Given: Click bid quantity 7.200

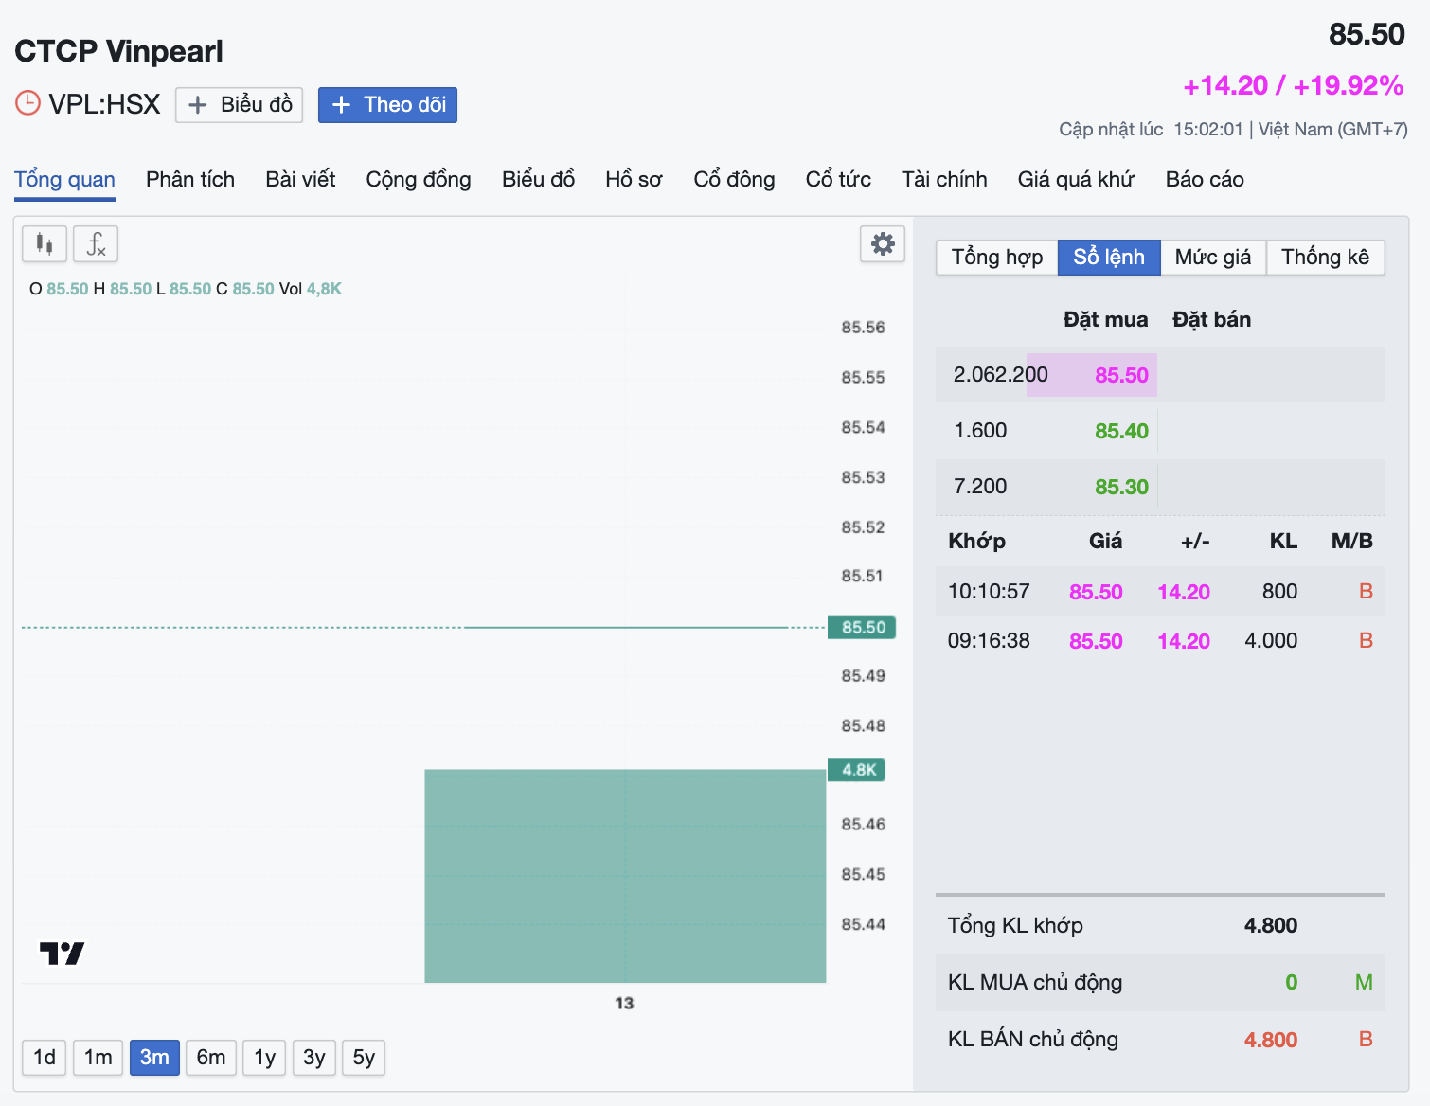Looking at the screenshot, I should (980, 487).
